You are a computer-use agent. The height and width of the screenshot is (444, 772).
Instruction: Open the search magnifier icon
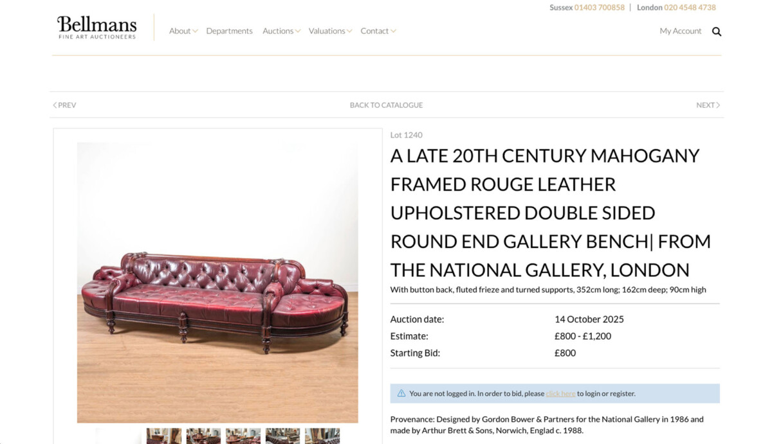coord(717,31)
